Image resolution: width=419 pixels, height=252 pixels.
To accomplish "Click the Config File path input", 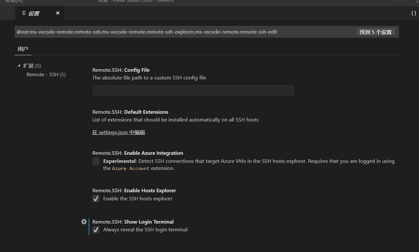I will pyautogui.click(x=193, y=90).
